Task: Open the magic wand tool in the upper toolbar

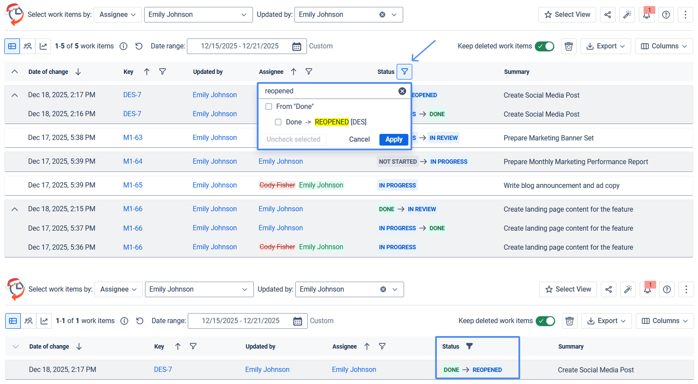Action: (x=627, y=15)
